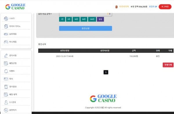Viewport: 174px width, 114px height.
Task: Add 500,000 won with the 50만 button
Action: click(84, 19)
